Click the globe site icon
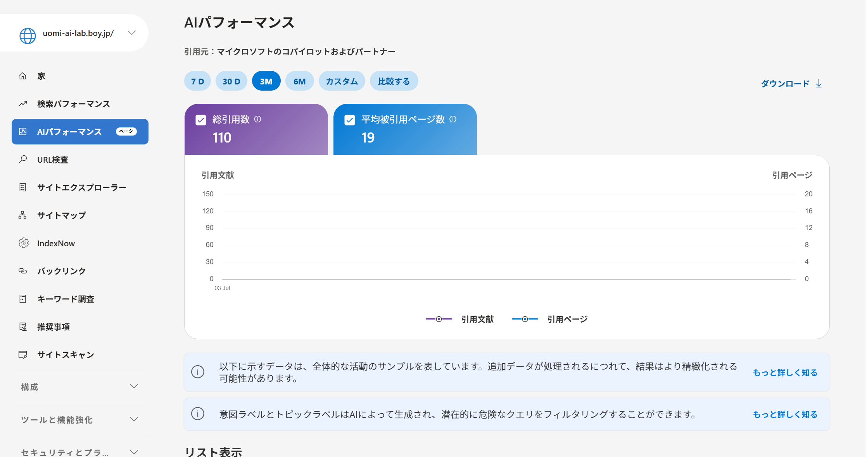This screenshot has width=867, height=457. [x=28, y=36]
